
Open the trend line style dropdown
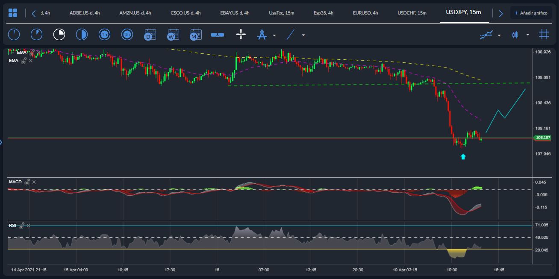tap(303, 36)
